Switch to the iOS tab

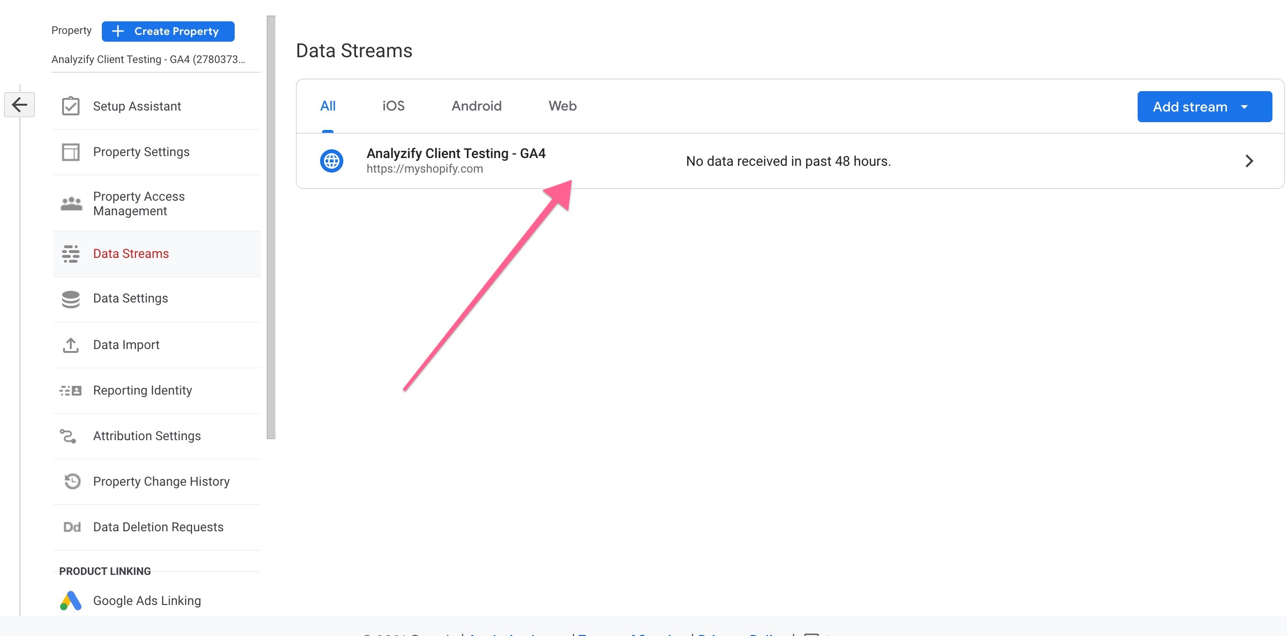click(x=393, y=106)
